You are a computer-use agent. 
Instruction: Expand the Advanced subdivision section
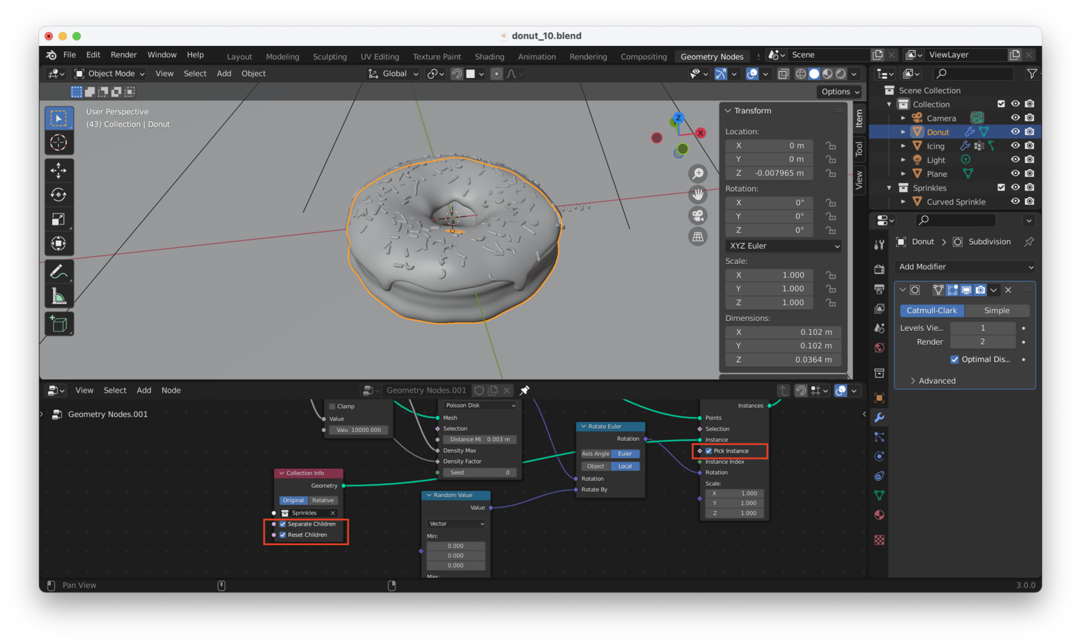pyautogui.click(x=937, y=381)
